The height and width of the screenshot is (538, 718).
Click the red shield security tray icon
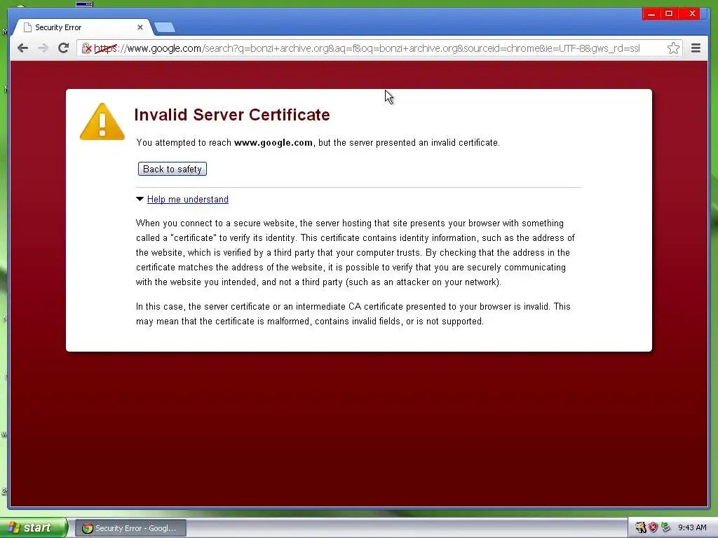point(653,527)
